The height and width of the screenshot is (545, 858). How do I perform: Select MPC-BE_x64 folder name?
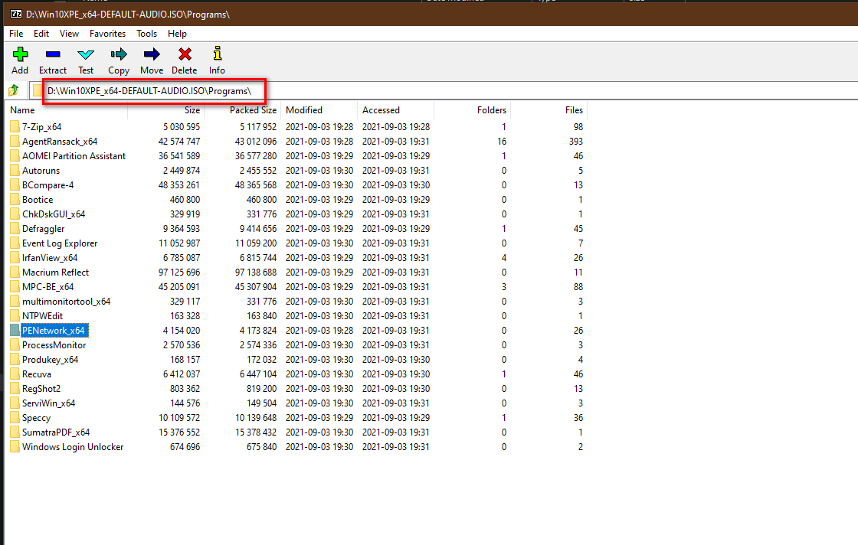47,287
